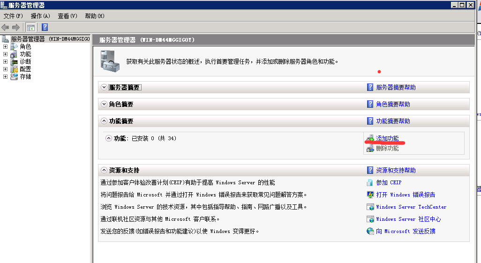The height and width of the screenshot is (263, 481).
Task: Select the 存储 tree label
Action: [25, 77]
